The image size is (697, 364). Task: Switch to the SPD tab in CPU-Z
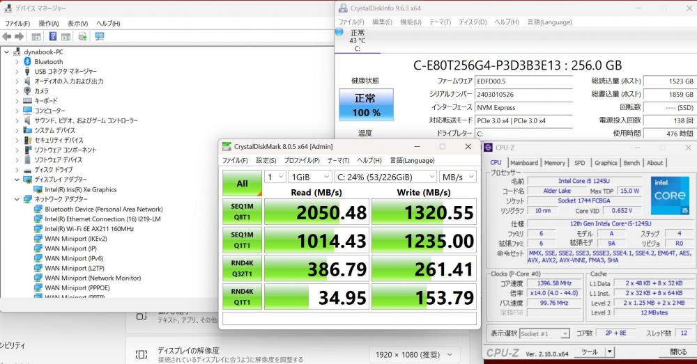click(580, 163)
